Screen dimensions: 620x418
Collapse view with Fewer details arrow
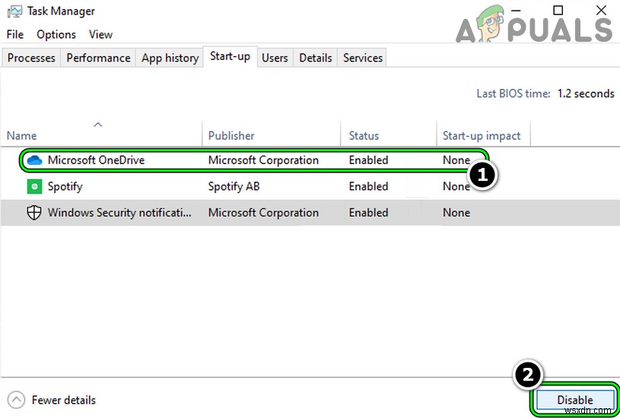[16, 400]
